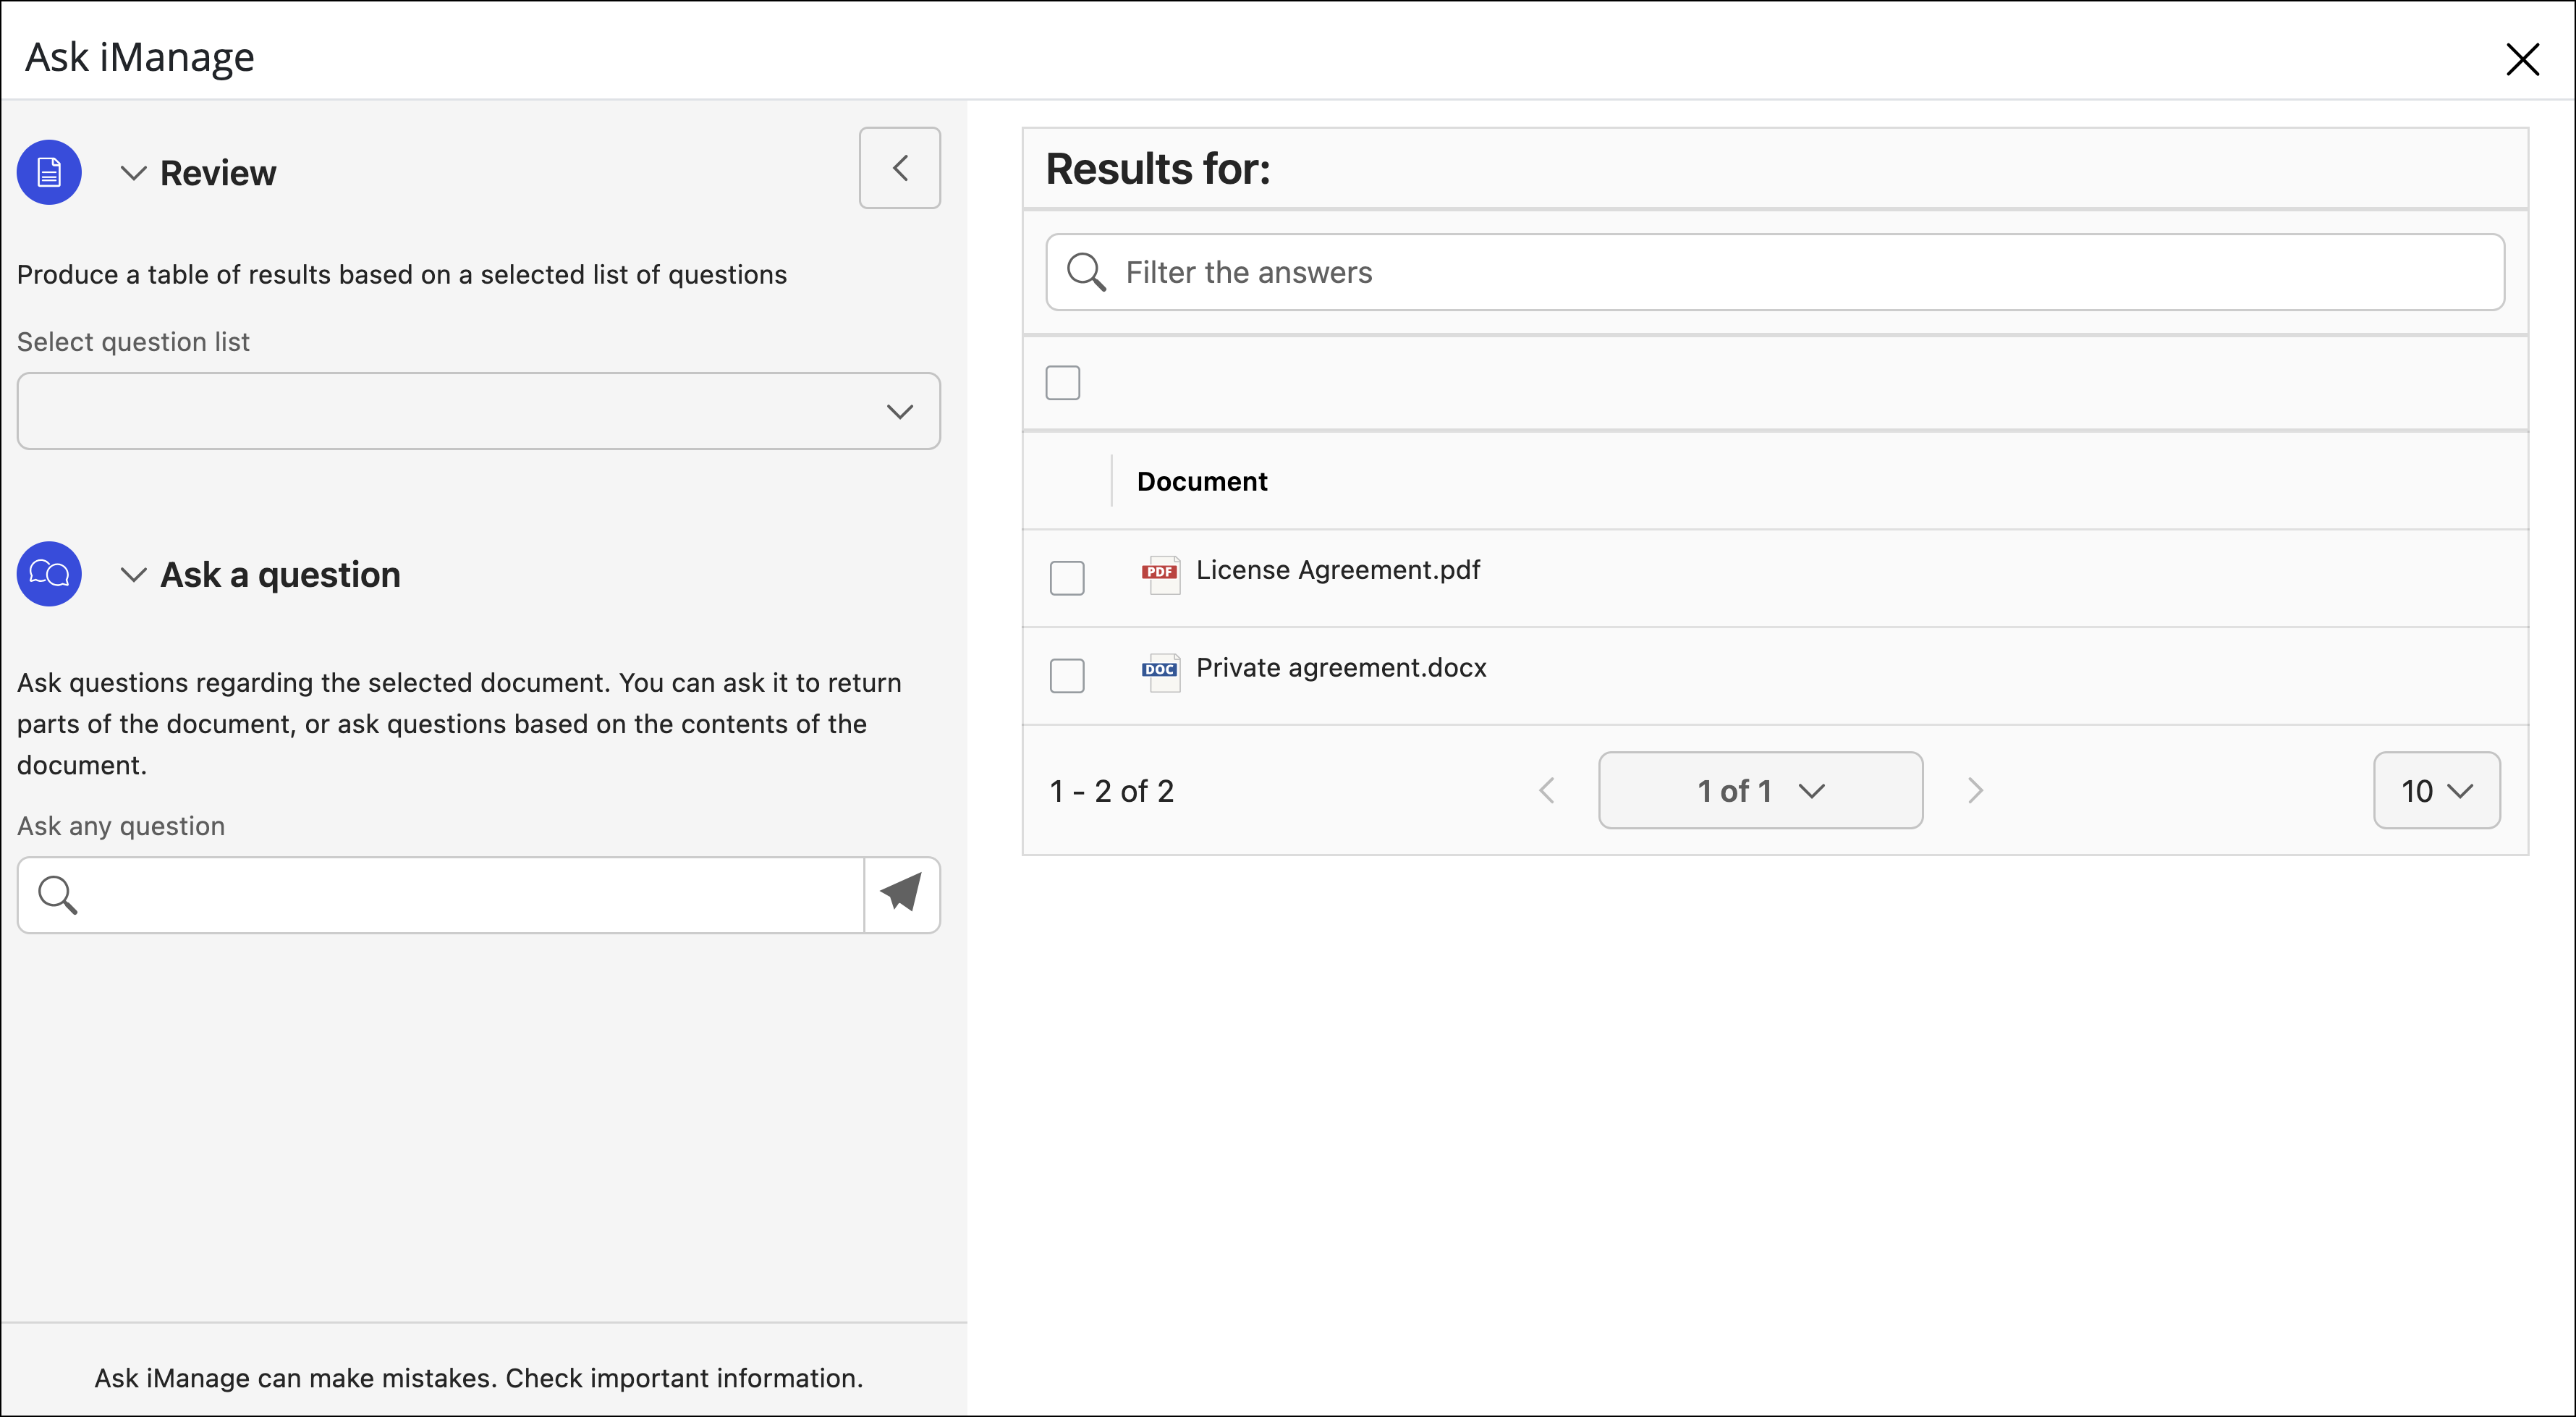This screenshot has width=2576, height=1417.
Task: Click the magnifier icon in Ask any question field
Action: [x=57, y=894]
